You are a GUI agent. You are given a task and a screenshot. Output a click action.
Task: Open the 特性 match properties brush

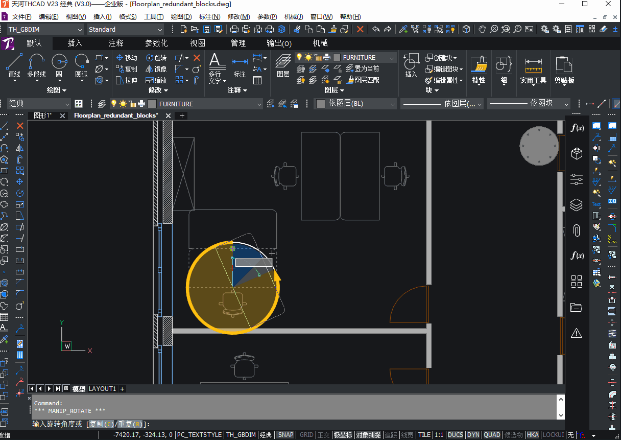coord(479,70)
